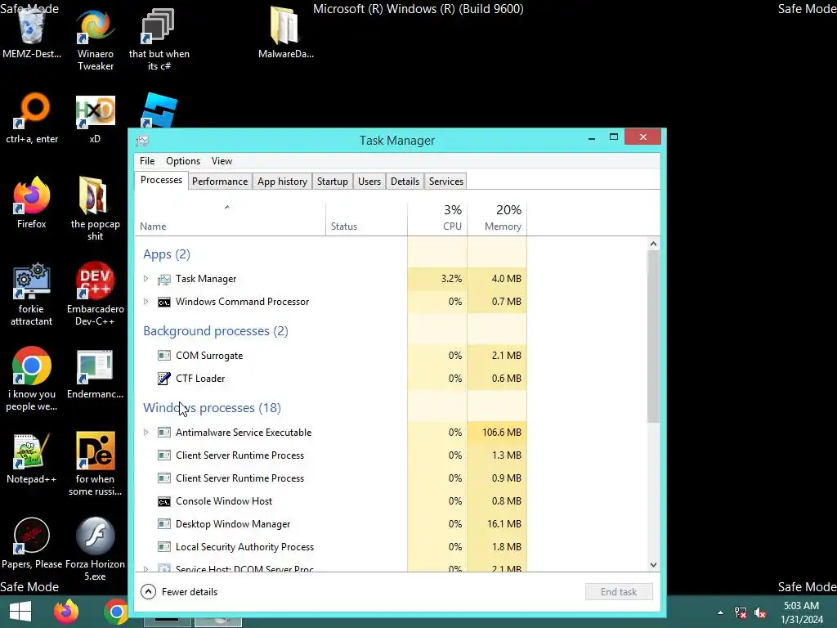Launch Firefox from the desktop shortcut

[32, 204]
